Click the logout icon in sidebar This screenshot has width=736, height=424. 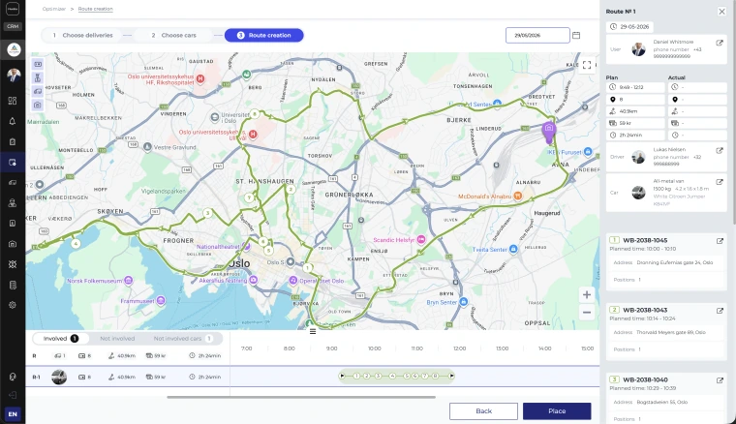click(13, 395)
